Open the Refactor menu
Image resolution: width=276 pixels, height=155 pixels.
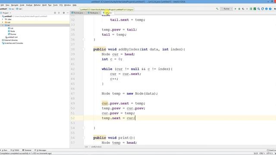point(37,5)
